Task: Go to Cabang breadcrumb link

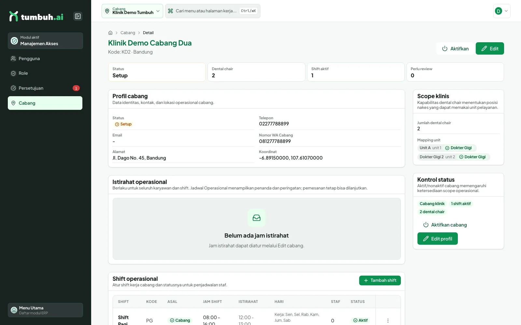Action: click(128, 33)
